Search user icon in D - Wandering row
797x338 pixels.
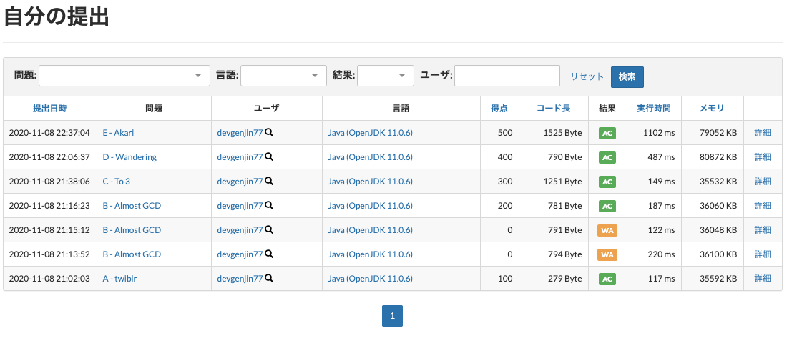click(270, 157)
